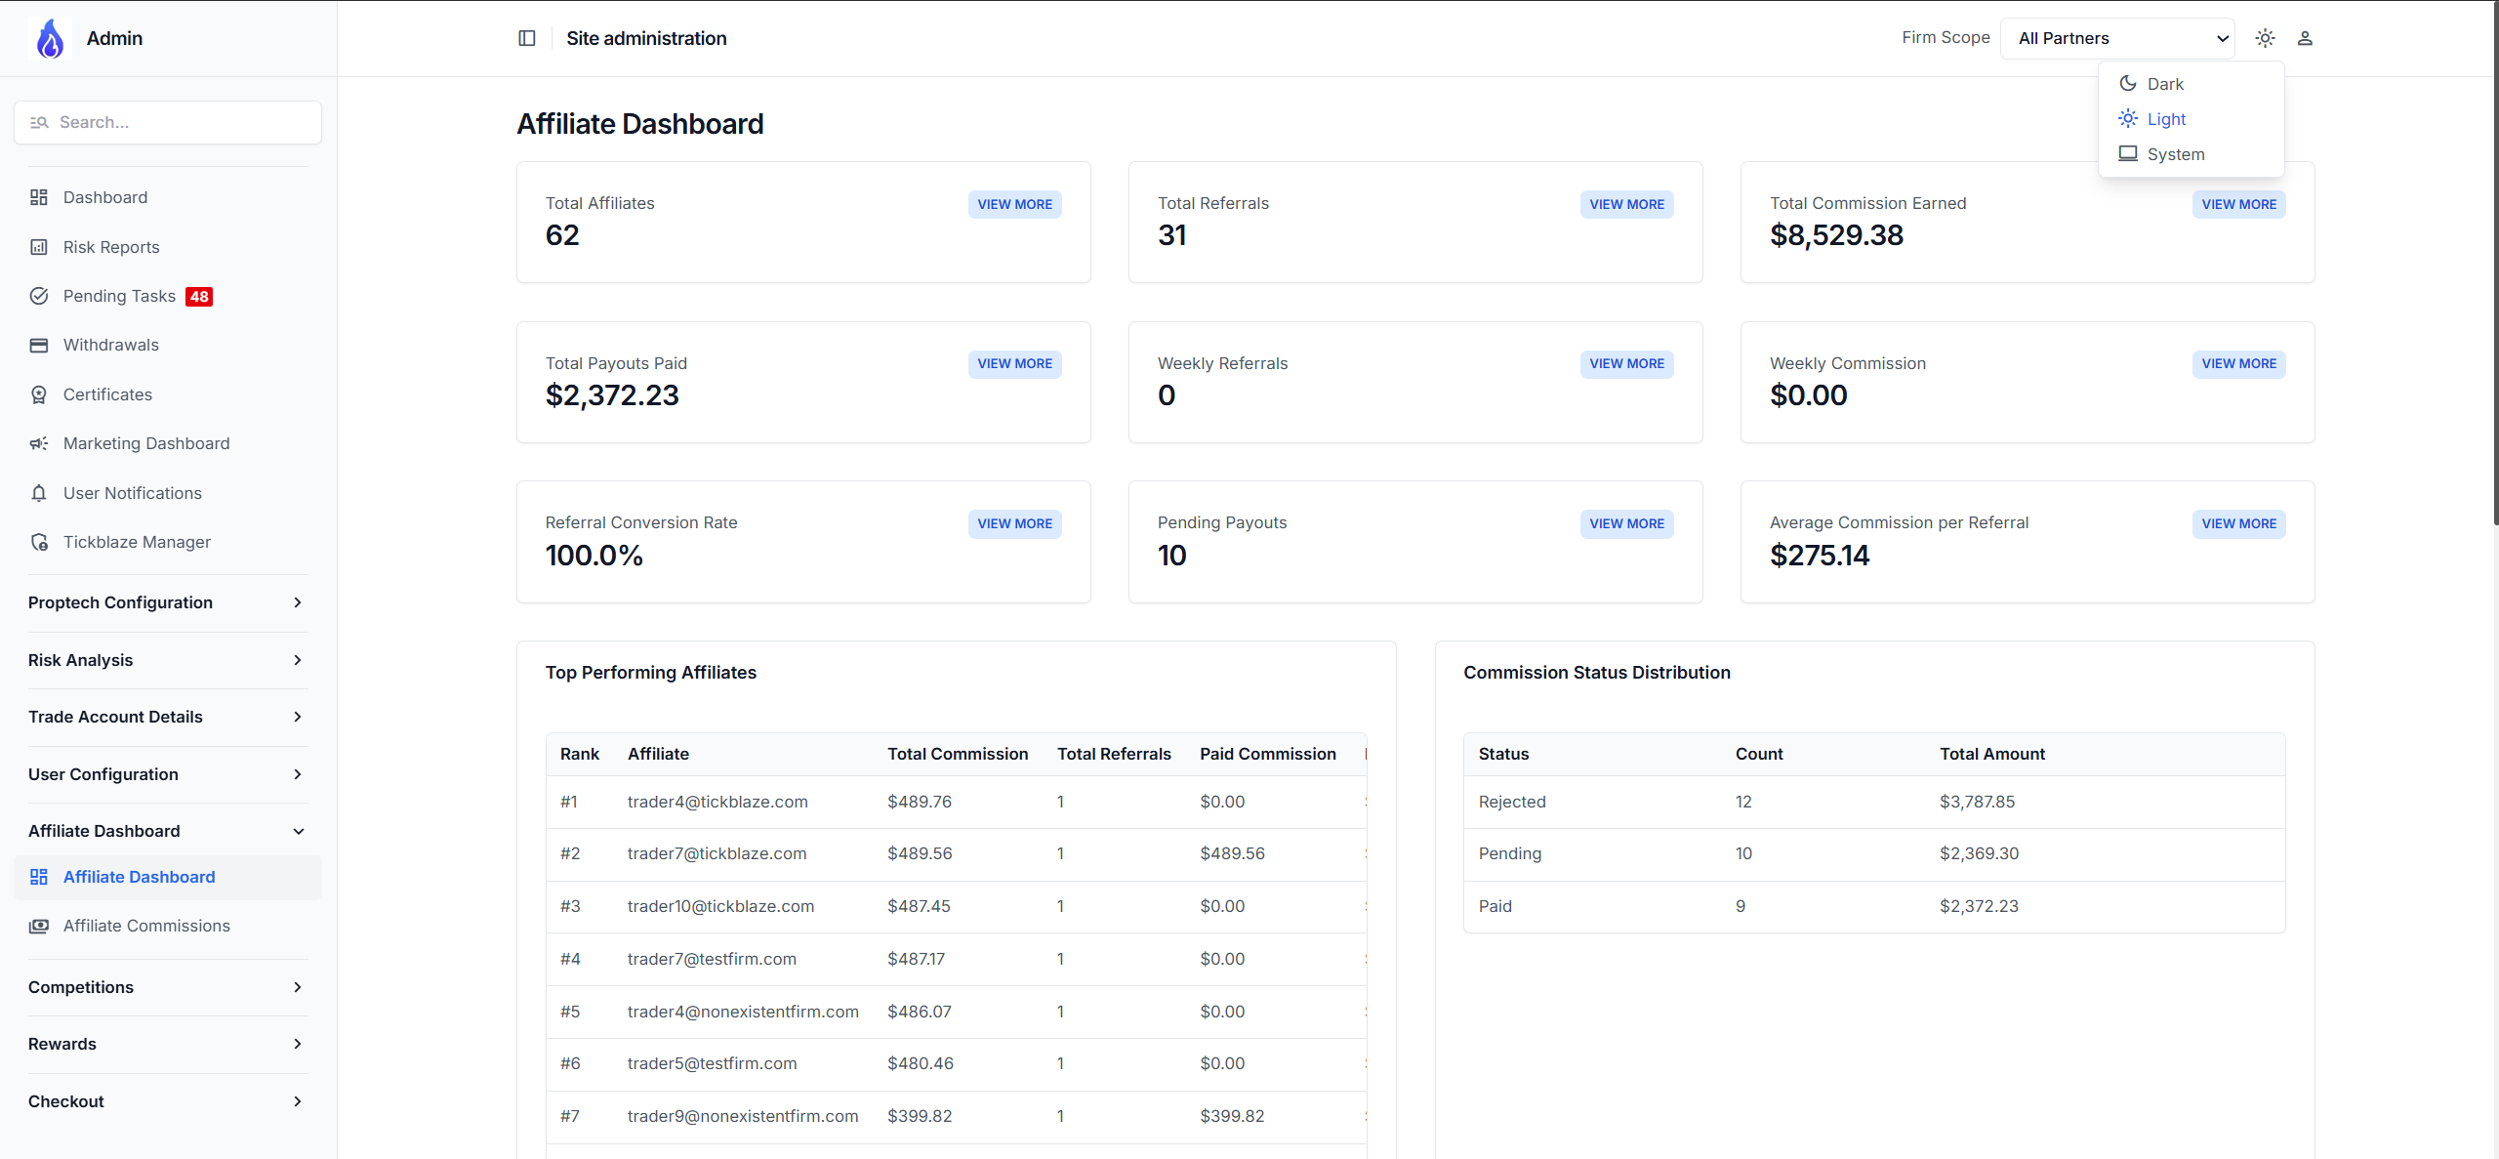Open User Notifications bell item
The height and width of the screenshot is (1159, 2499).
point(132,493)
